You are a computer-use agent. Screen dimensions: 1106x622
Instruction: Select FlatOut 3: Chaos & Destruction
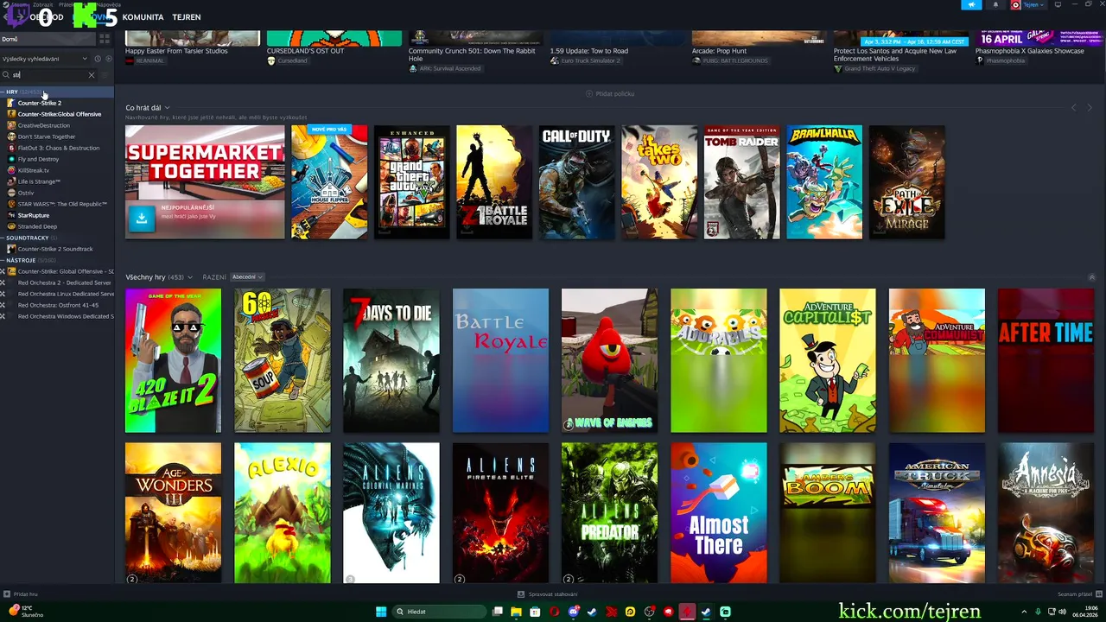click(57, 148)
